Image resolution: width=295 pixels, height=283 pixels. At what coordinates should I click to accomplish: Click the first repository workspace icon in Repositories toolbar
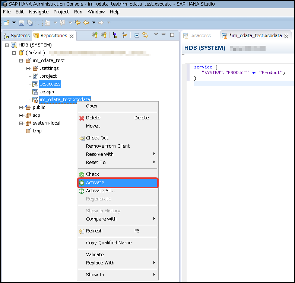tap(95, 35)
